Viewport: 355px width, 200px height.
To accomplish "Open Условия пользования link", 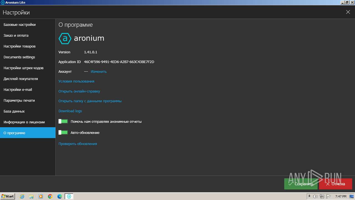I will point(76,81).
